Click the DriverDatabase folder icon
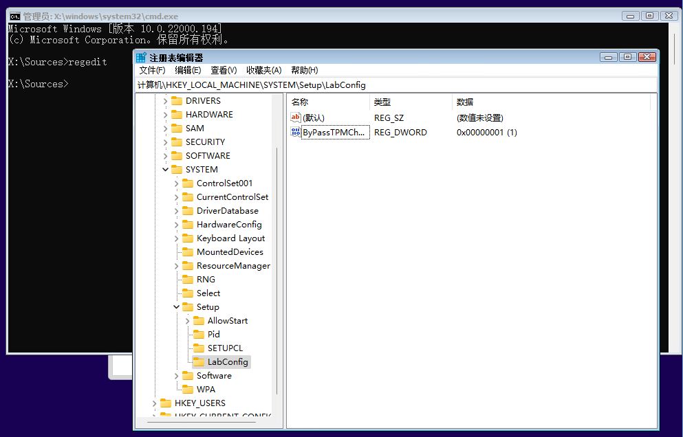Image resolution: width=683 pixels, height=437 pixels. pos(187,211)
